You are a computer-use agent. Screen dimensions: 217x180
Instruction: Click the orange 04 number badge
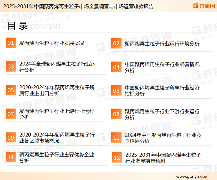116,67
